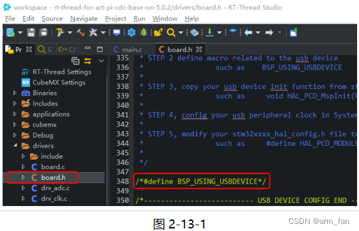
Task: Switch to the C/C++ view tab
Action: pyautogui.click(x=67, y=49)
